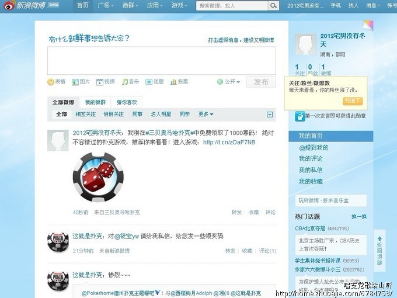Open the 公开 visibility dropdown

pyautogui.click(x=228, y=82)
